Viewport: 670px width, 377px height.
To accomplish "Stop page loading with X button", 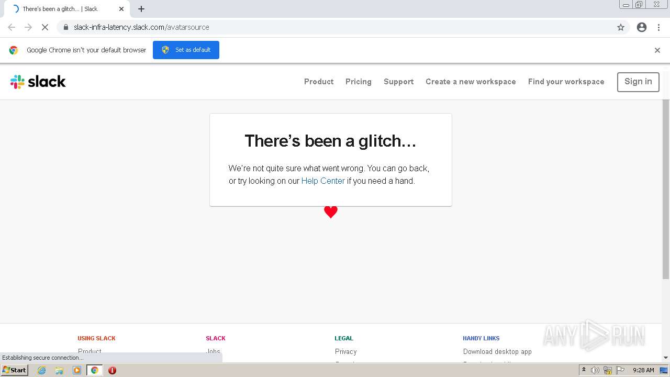I will pos(45,27).
